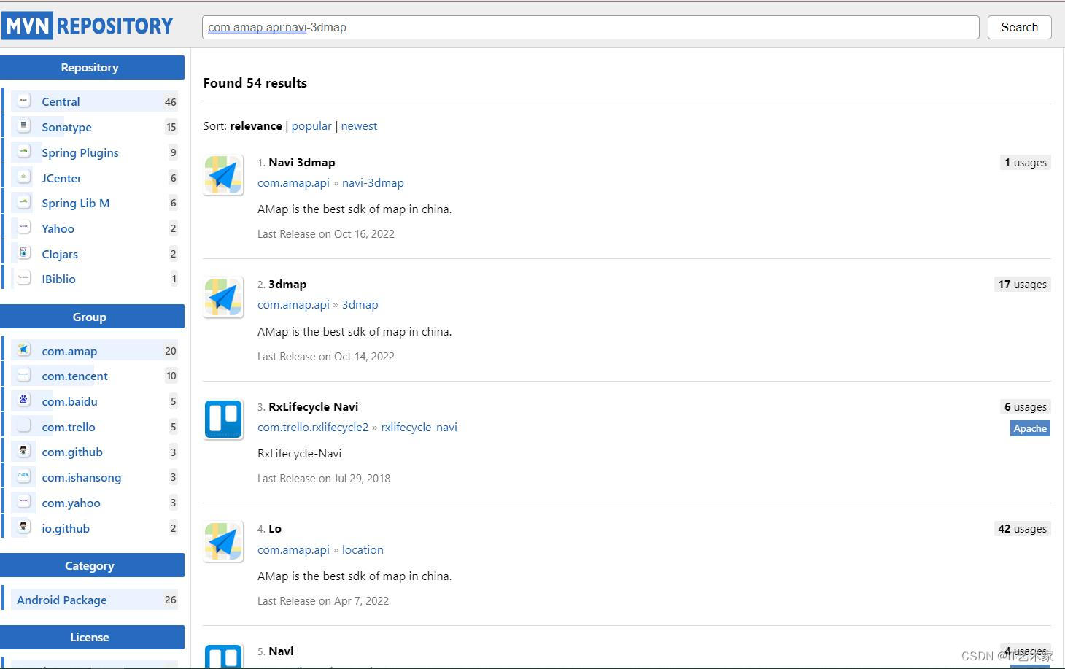Image resolution: width=1065 pixels, height=669 pixels.
Task: Click the Sonatype repository icon
Action: (23, 126)
